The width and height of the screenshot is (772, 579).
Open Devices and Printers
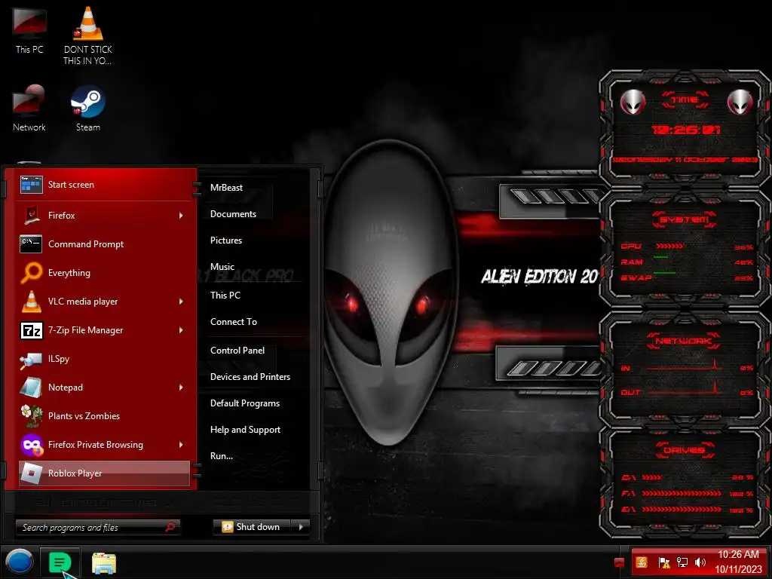[250, 377]
